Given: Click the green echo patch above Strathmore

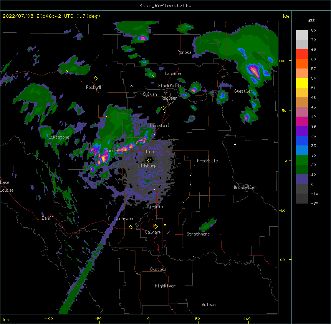Looking at the screenshot, I should pos(207,225).
